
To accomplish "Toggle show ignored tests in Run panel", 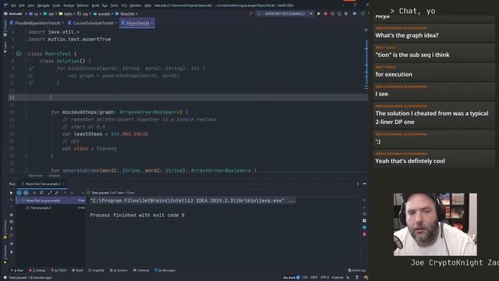I will coord(26,193).
